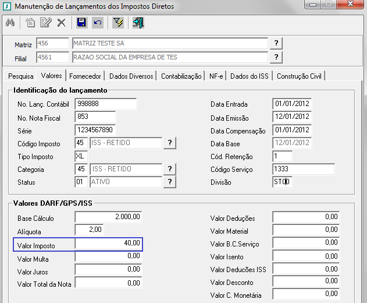Click the Divisão input field
This screenshot has height=303, width=367.
pos(283,182)
